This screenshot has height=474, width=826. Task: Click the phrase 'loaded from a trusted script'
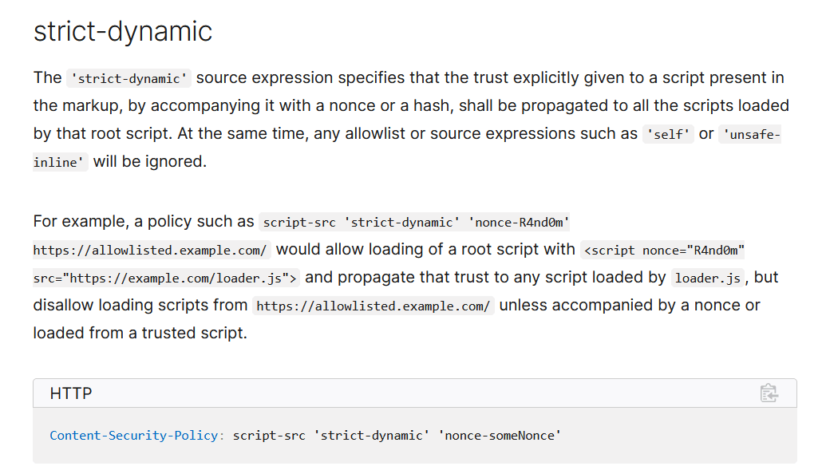pos(140,333)
